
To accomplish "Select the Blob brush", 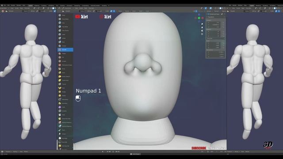I will 65,42.
